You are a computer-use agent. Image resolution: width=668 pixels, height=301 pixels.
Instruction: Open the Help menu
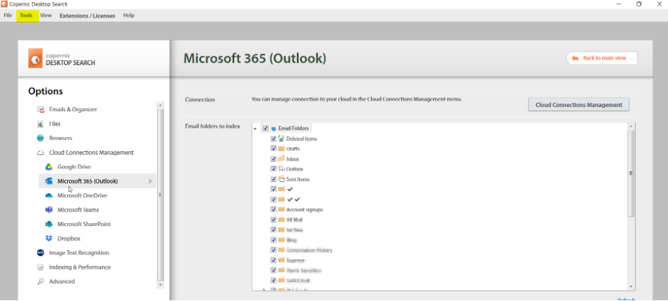tap(128, 15)
